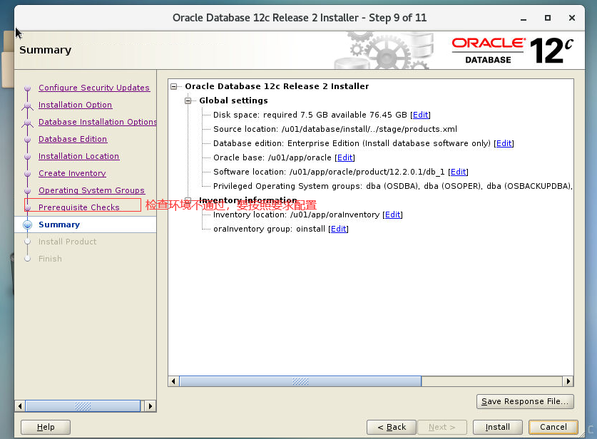Viewport: 597px width, 439px height.
Task: Click left arrow of summary pane scrollbar
Action: pyautogui.click(x=173, y=381)
